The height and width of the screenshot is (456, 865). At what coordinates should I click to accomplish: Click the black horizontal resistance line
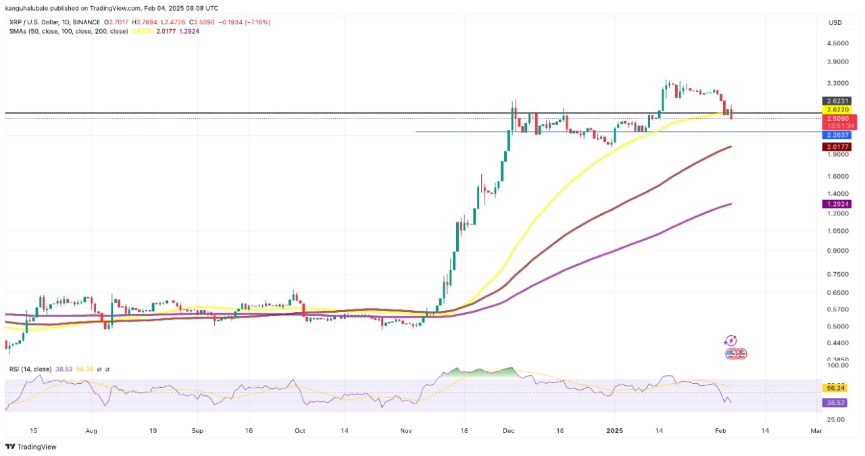270,113
